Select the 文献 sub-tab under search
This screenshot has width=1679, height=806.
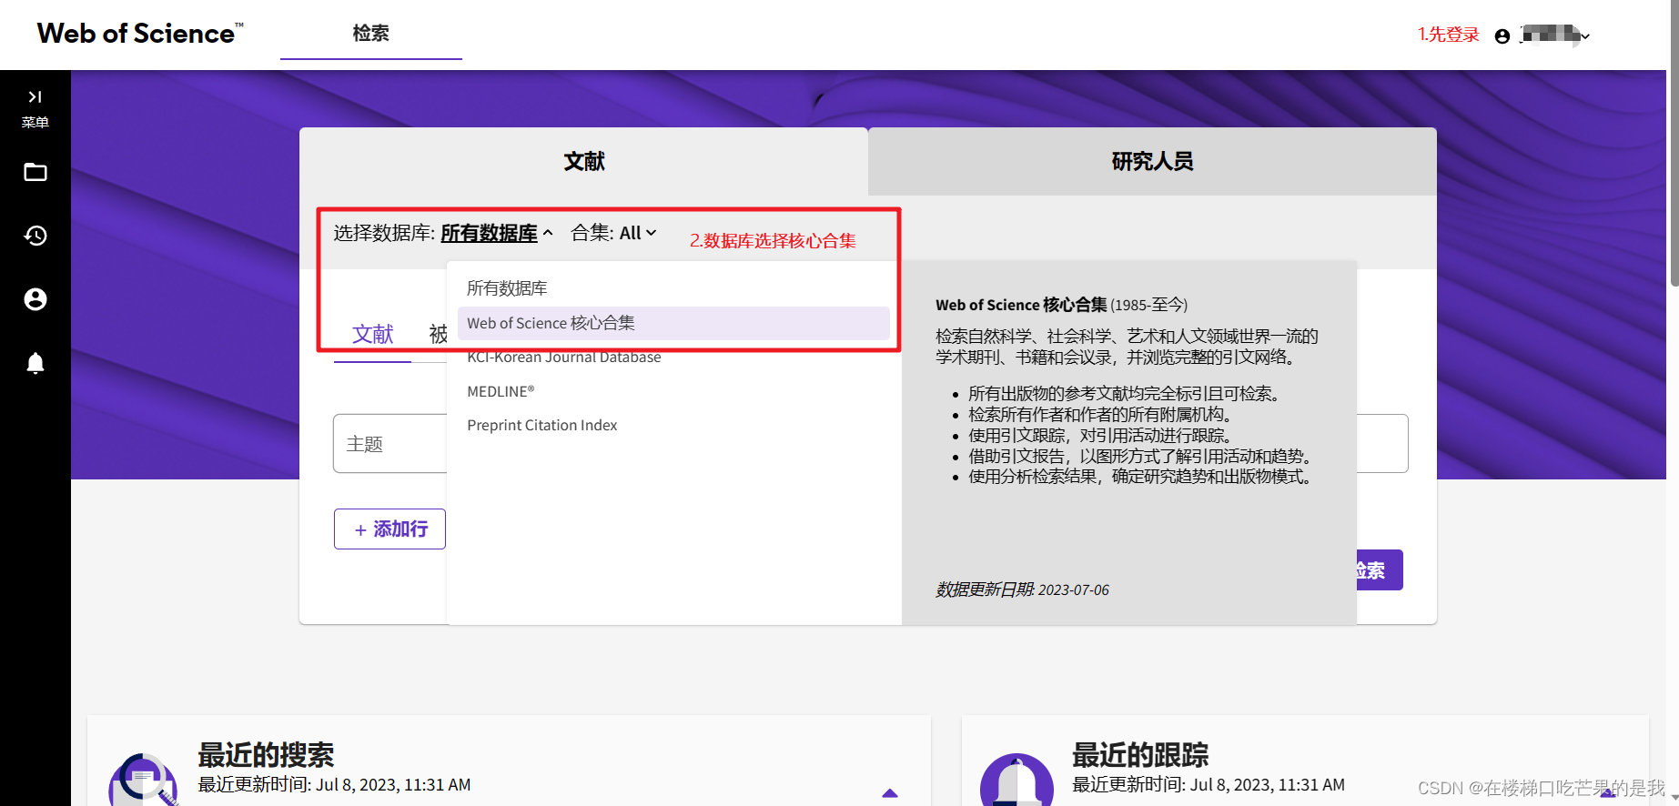click(x=372, y=335)
